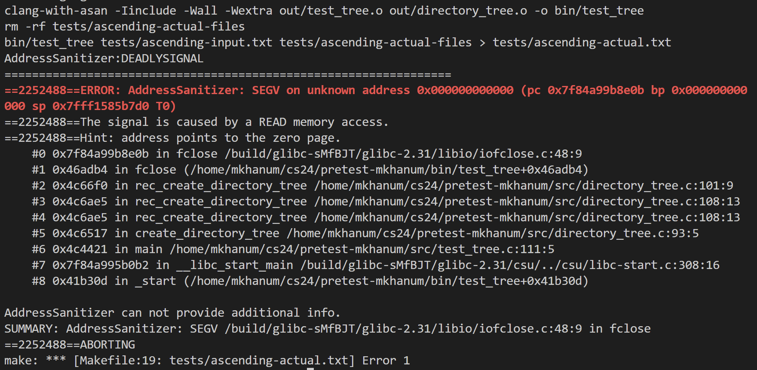The width and height of the screenshot is (757, 370).
Task: Click out/directory_tree.o in clang command
Action: tap(458, 11)
